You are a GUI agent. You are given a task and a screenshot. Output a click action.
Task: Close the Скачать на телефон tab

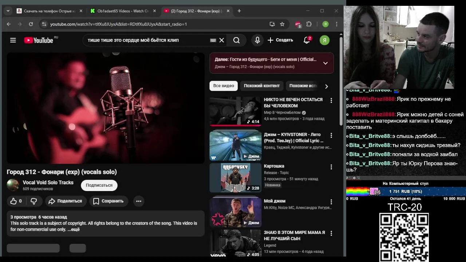click(81, 11)
